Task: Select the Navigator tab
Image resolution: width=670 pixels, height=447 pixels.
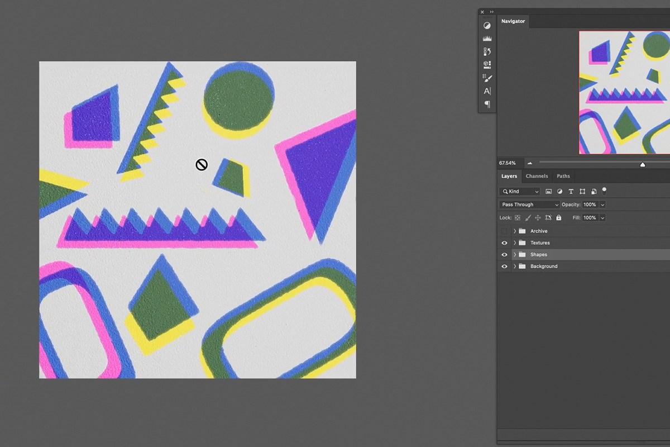Action: 513,21
